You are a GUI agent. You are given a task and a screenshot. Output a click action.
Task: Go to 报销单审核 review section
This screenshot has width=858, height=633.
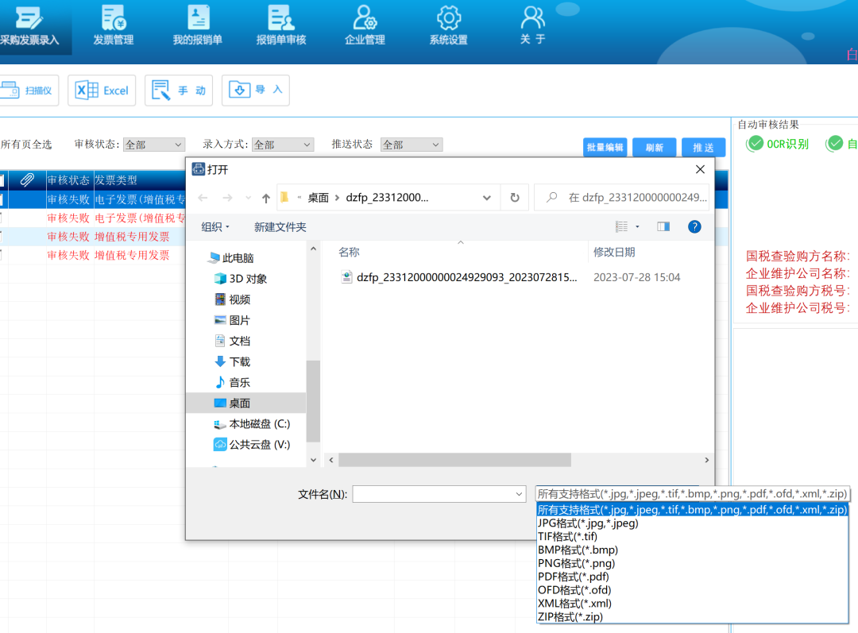[x=281, y=25]
